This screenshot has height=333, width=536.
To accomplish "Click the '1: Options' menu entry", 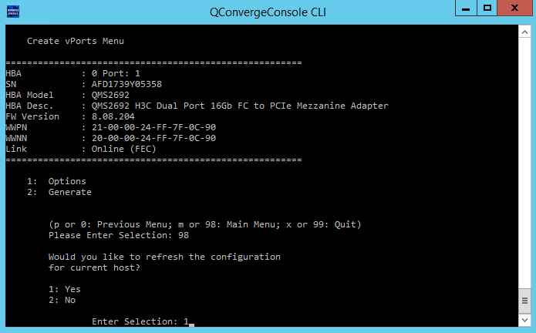I will click(57, 181).
